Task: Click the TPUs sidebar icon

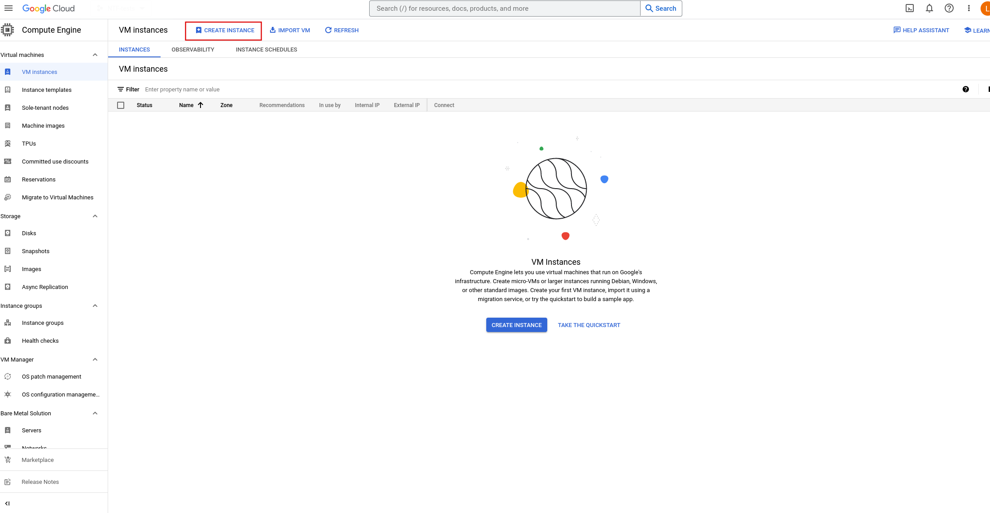Action: pos(8,143)
